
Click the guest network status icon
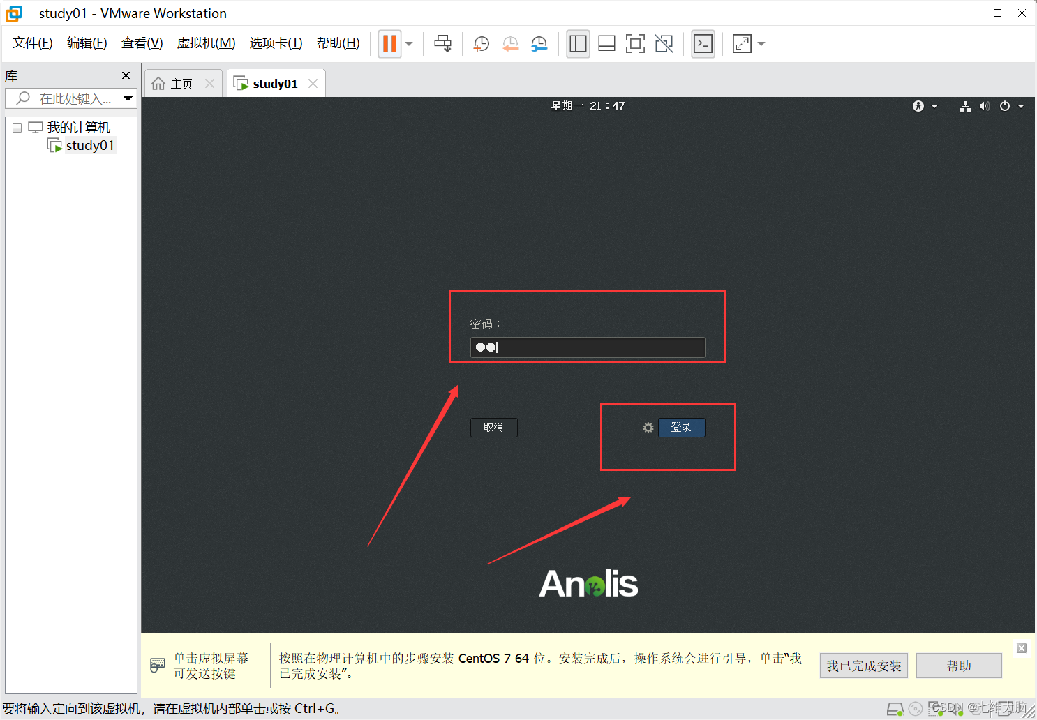click(x=965, y=106)
